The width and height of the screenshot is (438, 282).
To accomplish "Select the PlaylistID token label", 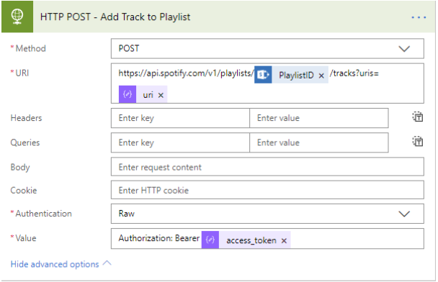I will coord(296,76).
